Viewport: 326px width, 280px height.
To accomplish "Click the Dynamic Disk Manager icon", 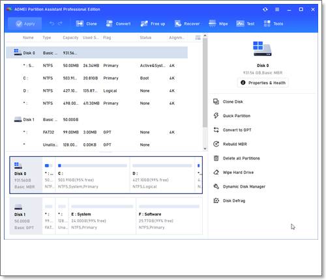I will (216, 186).
